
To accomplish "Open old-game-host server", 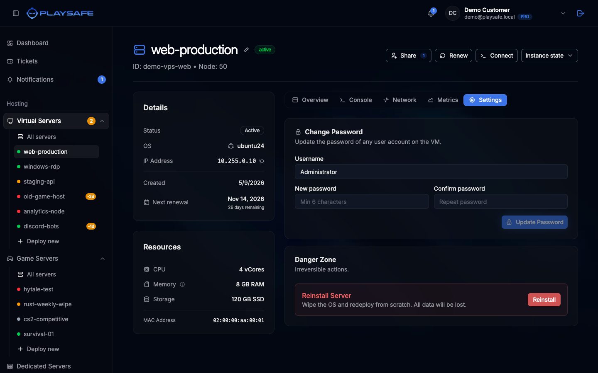I will tap(56, 196).
